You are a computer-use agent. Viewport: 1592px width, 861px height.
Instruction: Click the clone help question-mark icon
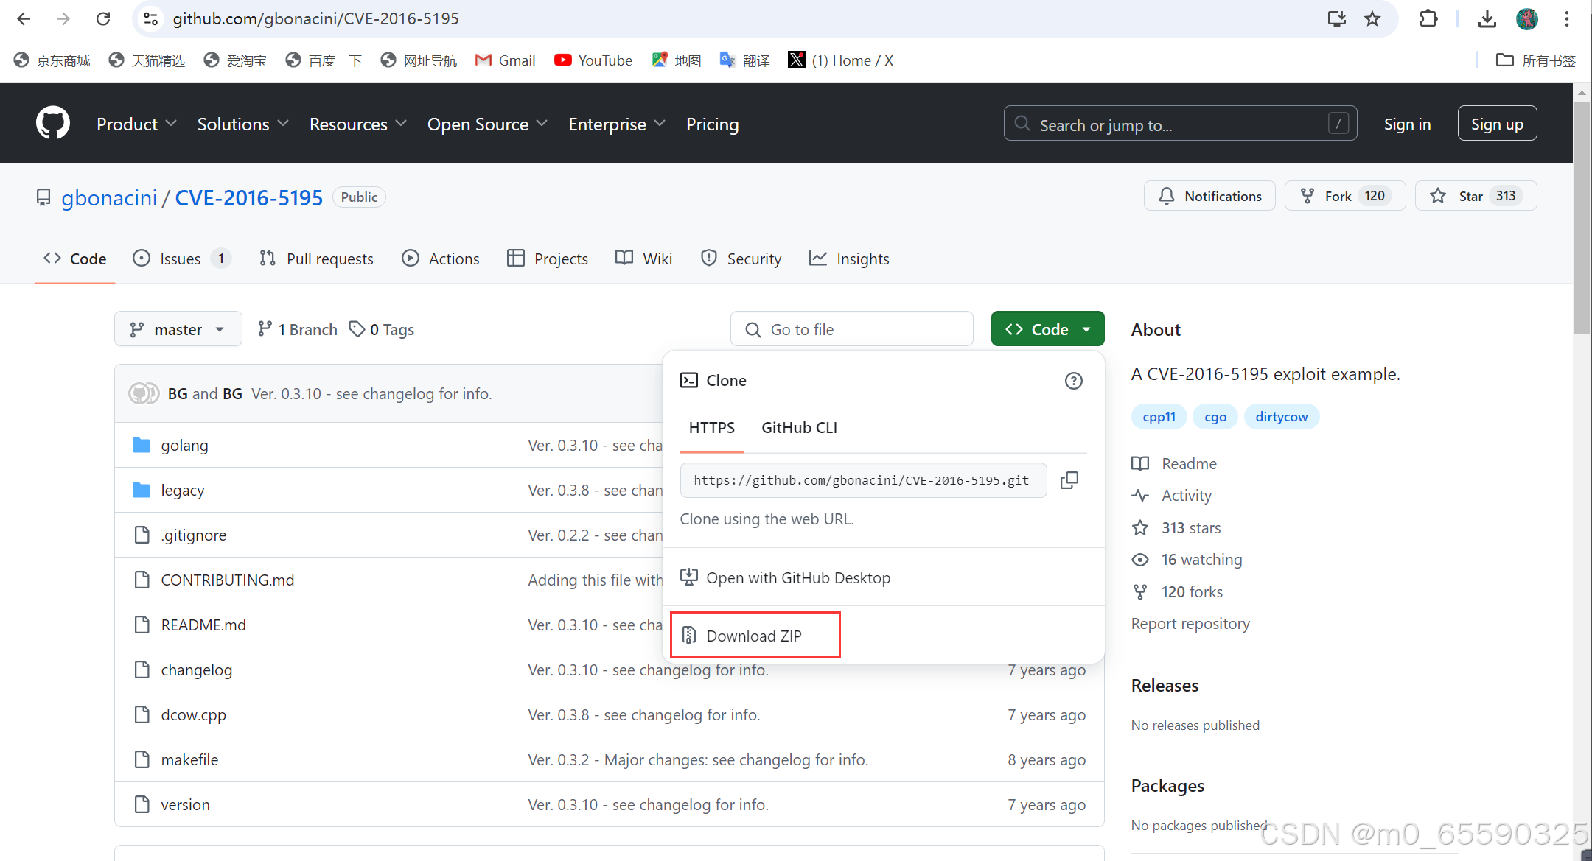[1073, 381]
